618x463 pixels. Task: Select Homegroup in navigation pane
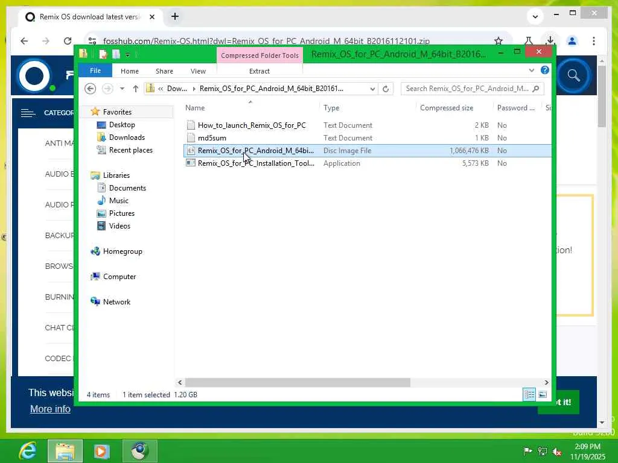(123, 251)
